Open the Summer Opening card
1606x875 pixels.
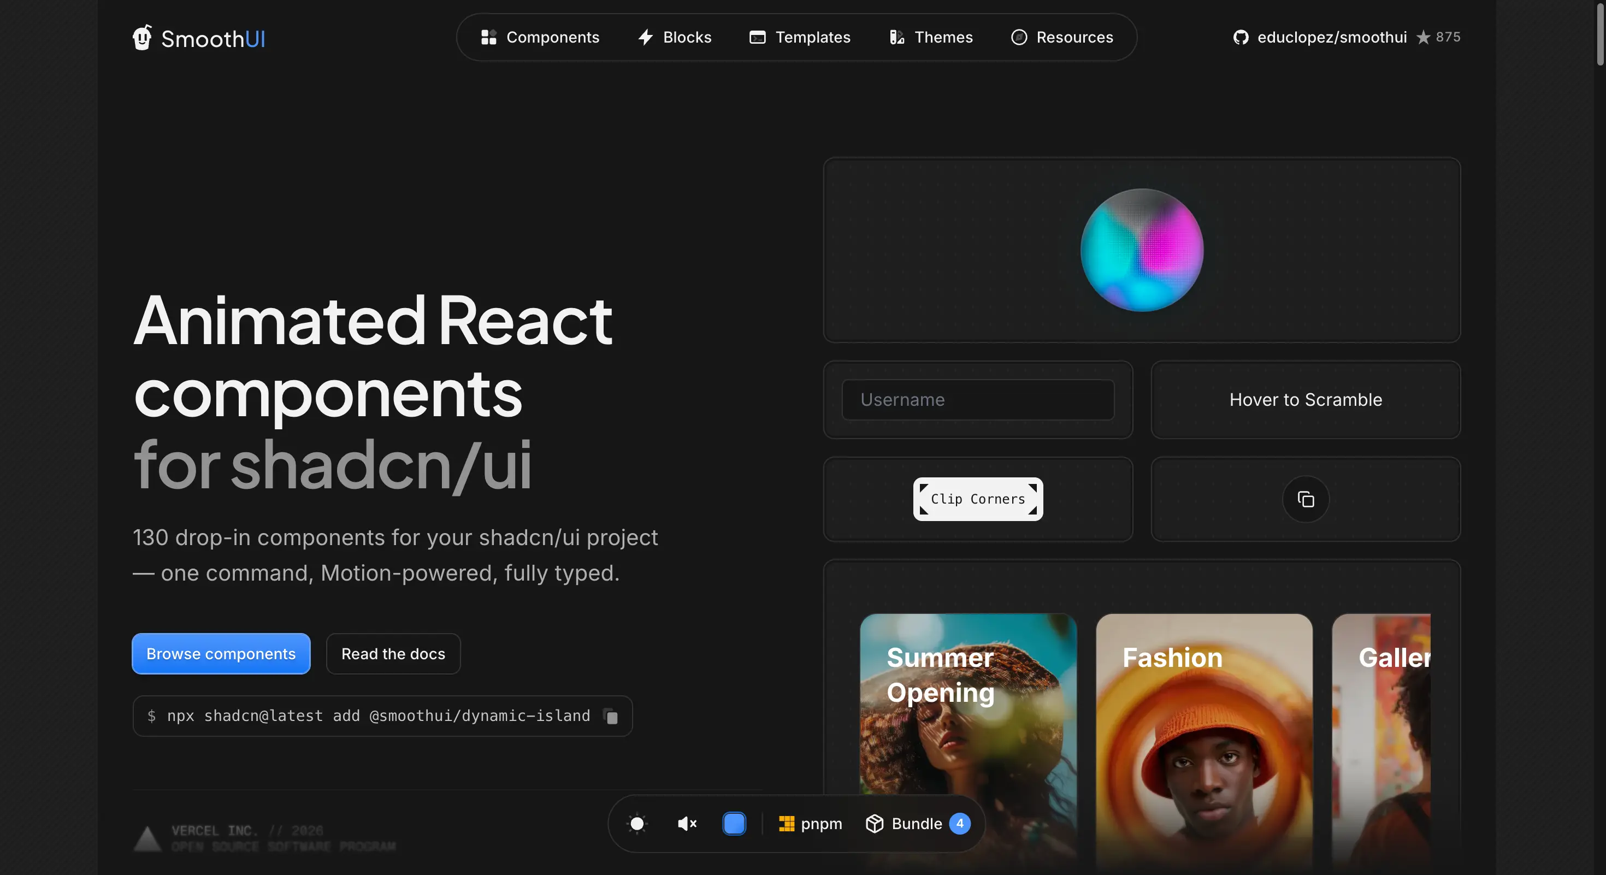pos(968,742)
